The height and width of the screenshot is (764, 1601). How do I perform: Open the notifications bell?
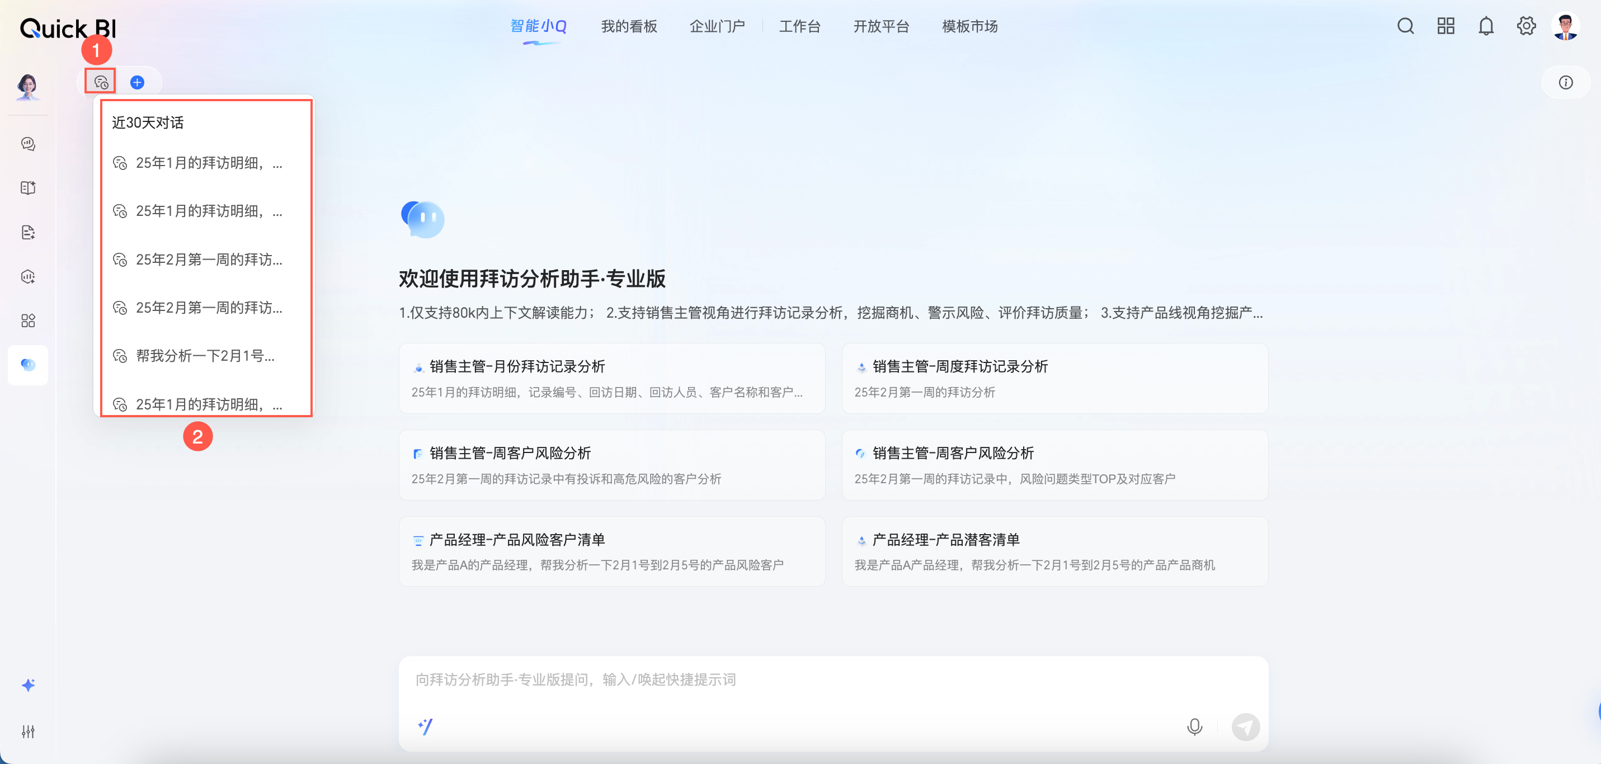coord(1485,26)
